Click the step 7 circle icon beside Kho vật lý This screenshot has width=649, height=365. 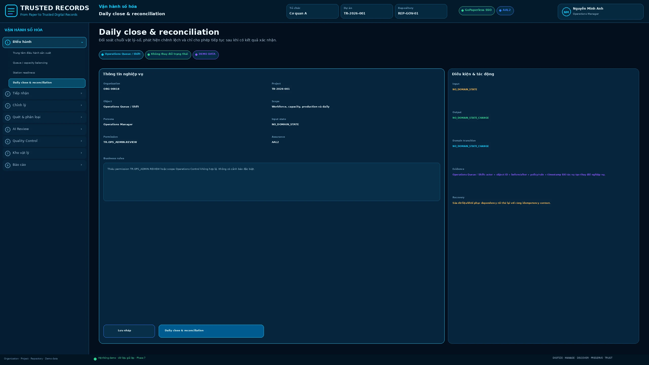coord(8,153)
